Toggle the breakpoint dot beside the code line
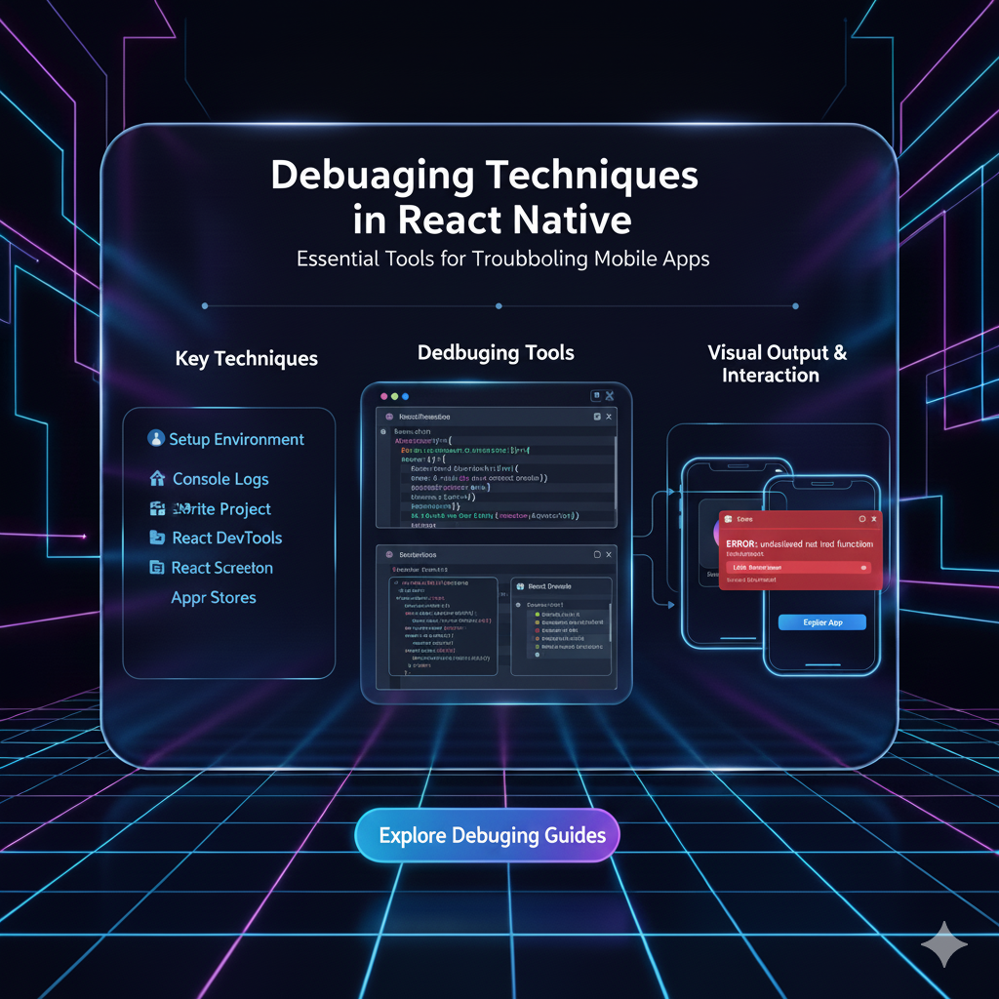The width and height of the screenshot is (999, 999). tap(382, 431)
